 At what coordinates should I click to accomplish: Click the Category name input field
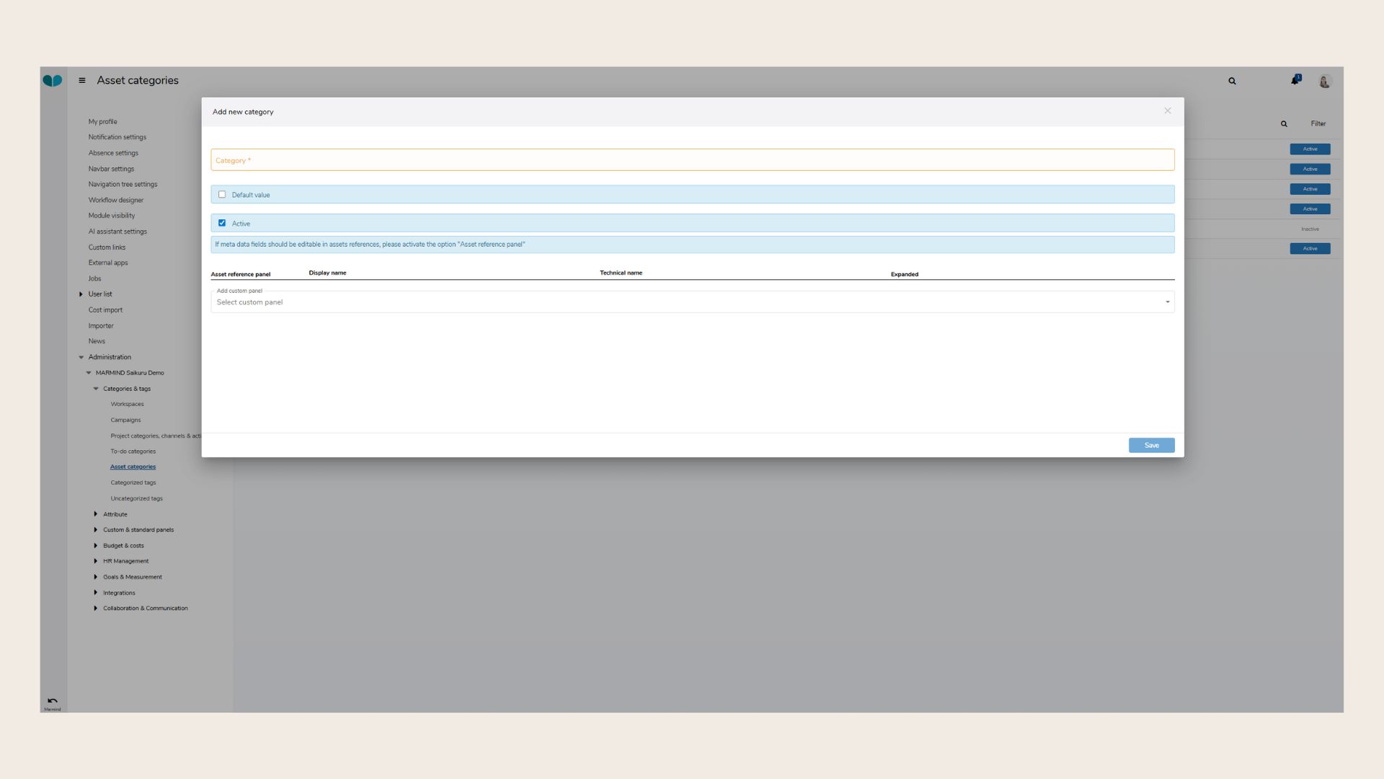coord(692,160)
